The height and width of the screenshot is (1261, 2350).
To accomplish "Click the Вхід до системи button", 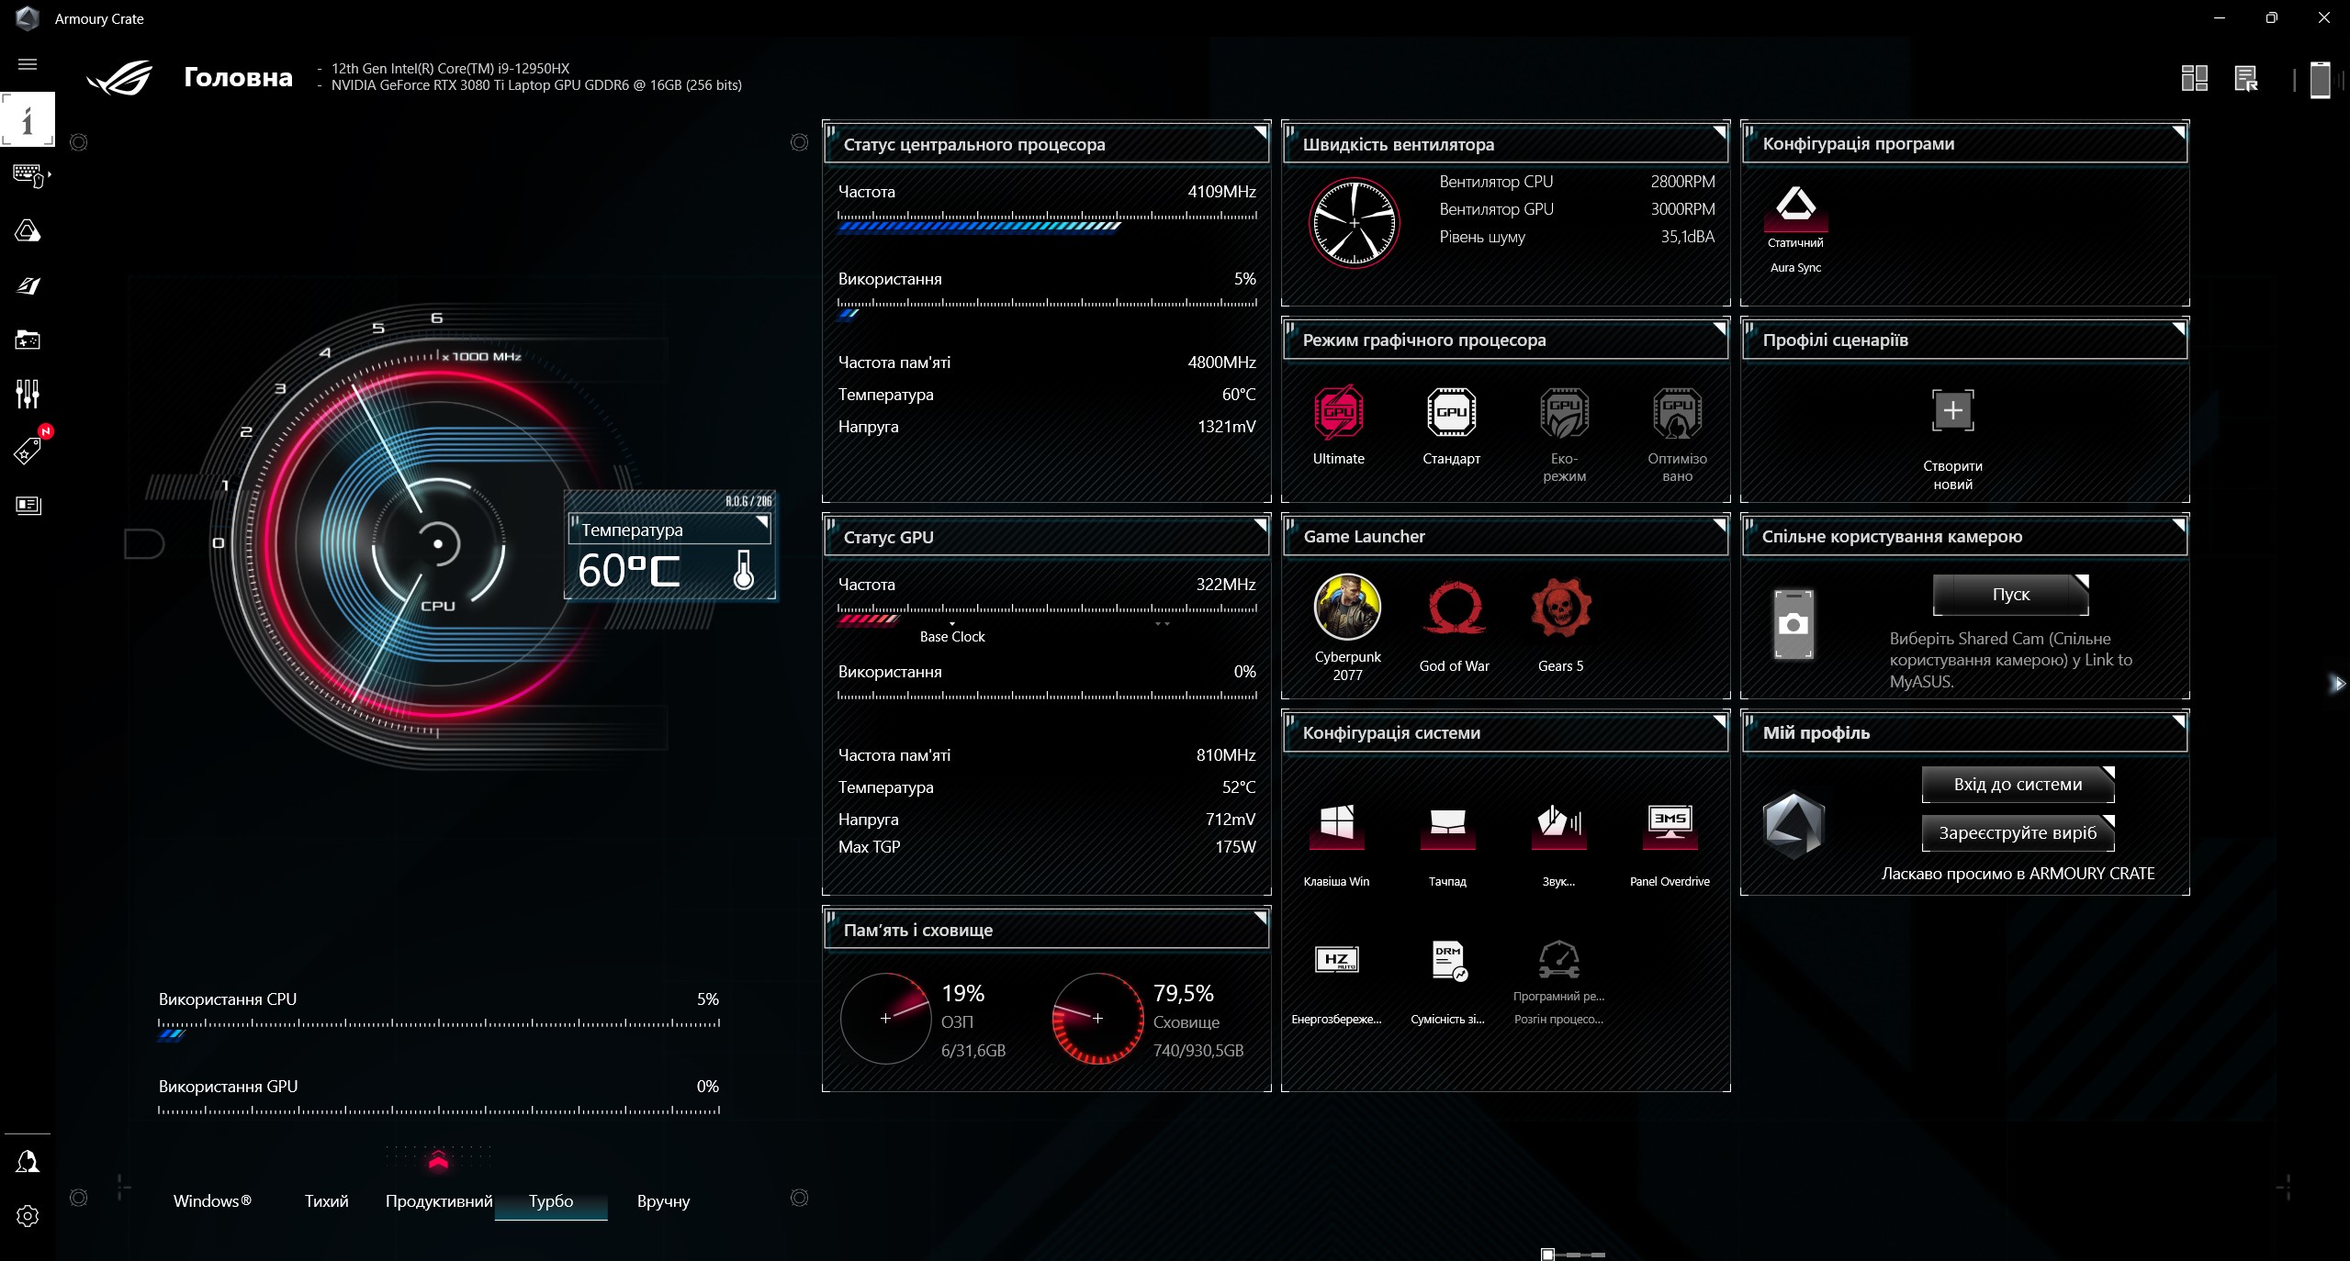I will tap(2018, 785).
